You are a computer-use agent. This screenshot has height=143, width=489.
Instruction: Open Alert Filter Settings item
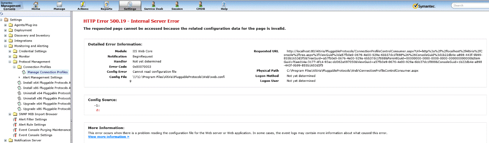(x=32, y=120)
